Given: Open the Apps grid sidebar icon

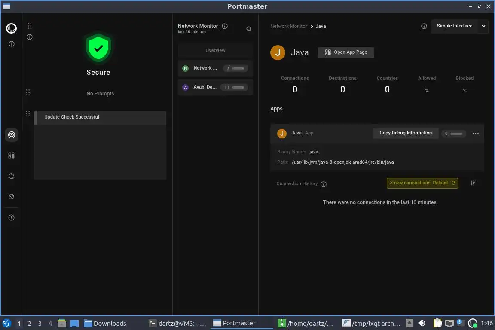Looking at the screenshot, I should (x=11, y=156).
